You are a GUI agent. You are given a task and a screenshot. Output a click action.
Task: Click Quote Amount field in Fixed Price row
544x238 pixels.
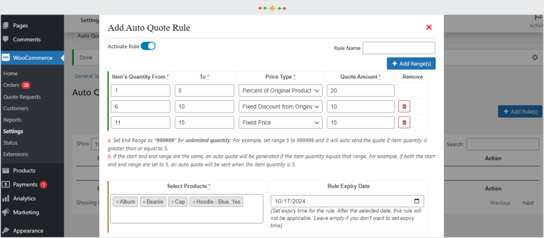click(x=361, y=122)
